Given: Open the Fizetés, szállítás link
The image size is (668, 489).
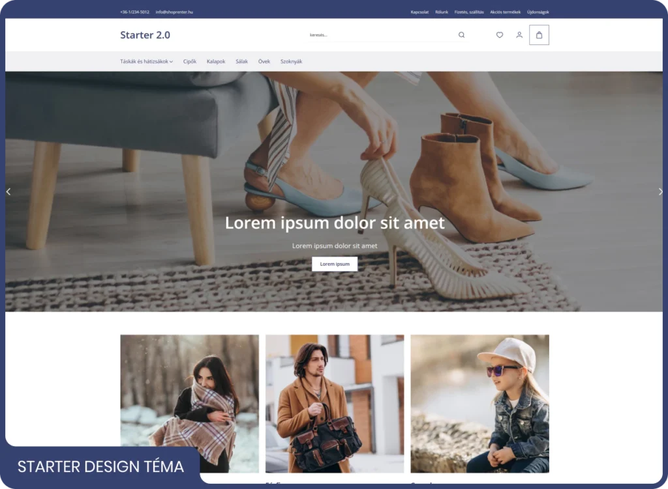Looking at the screenshot, I should (469, 12).
